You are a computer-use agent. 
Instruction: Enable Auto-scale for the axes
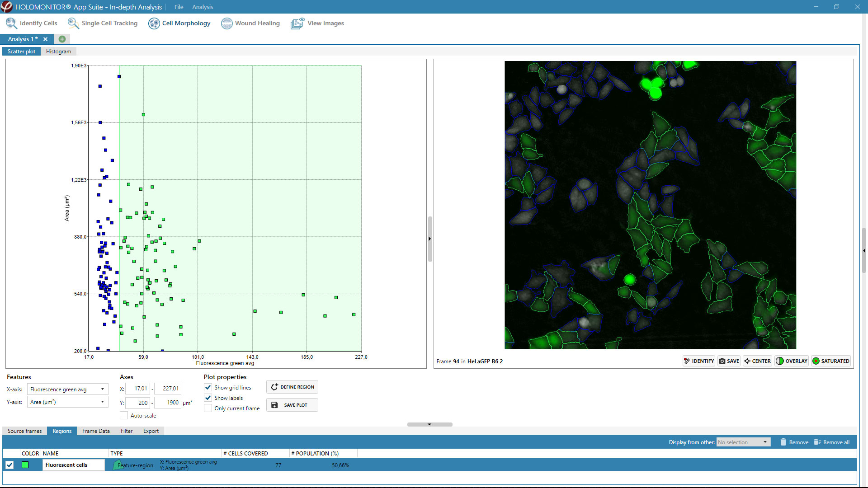[x=123, y=415]
